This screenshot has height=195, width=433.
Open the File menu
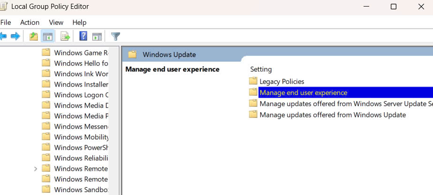[x=6, y=22]
